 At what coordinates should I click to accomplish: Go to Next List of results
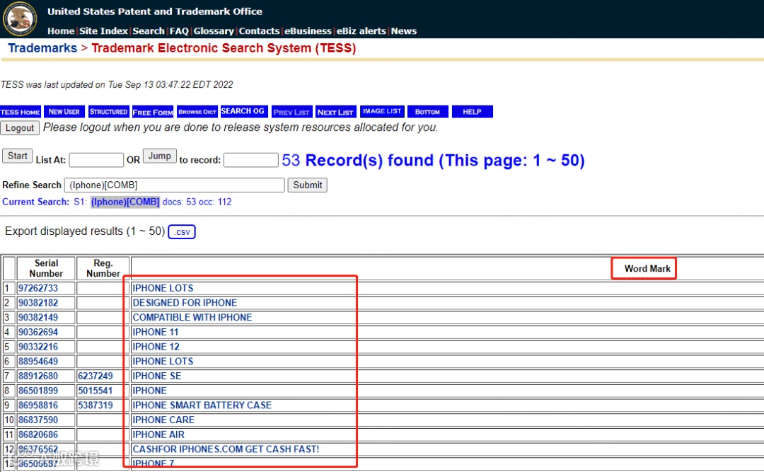tap(336, 112)
